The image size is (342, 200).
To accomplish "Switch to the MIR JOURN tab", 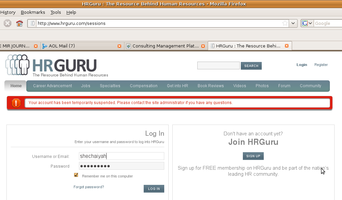I will [20, 46].
